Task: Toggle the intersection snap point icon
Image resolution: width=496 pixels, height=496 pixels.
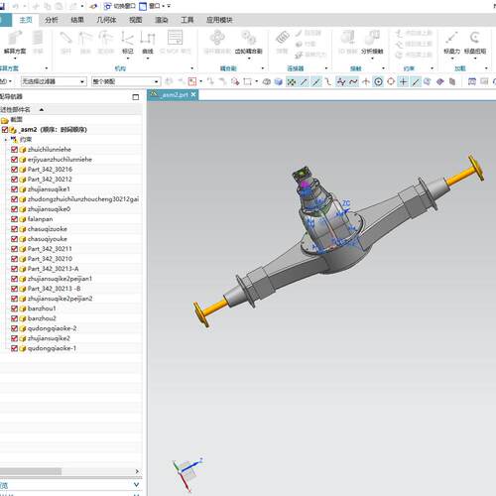Action: pos(366,81)
